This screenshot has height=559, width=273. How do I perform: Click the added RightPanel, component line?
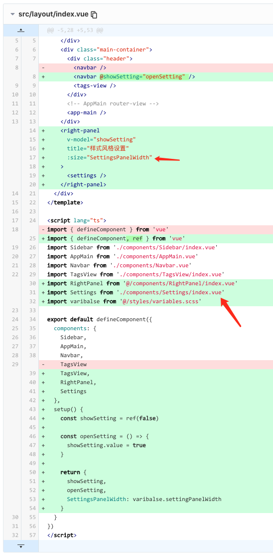[156, 382]
